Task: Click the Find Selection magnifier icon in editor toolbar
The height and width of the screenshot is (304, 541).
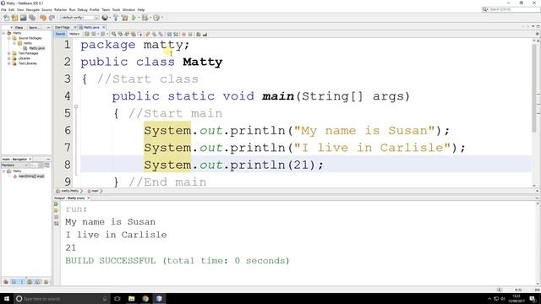Action: tap(113, 34)
